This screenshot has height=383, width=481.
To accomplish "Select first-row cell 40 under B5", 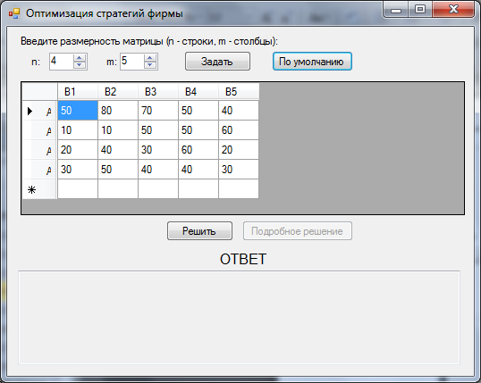I will (x=239, y=111).
